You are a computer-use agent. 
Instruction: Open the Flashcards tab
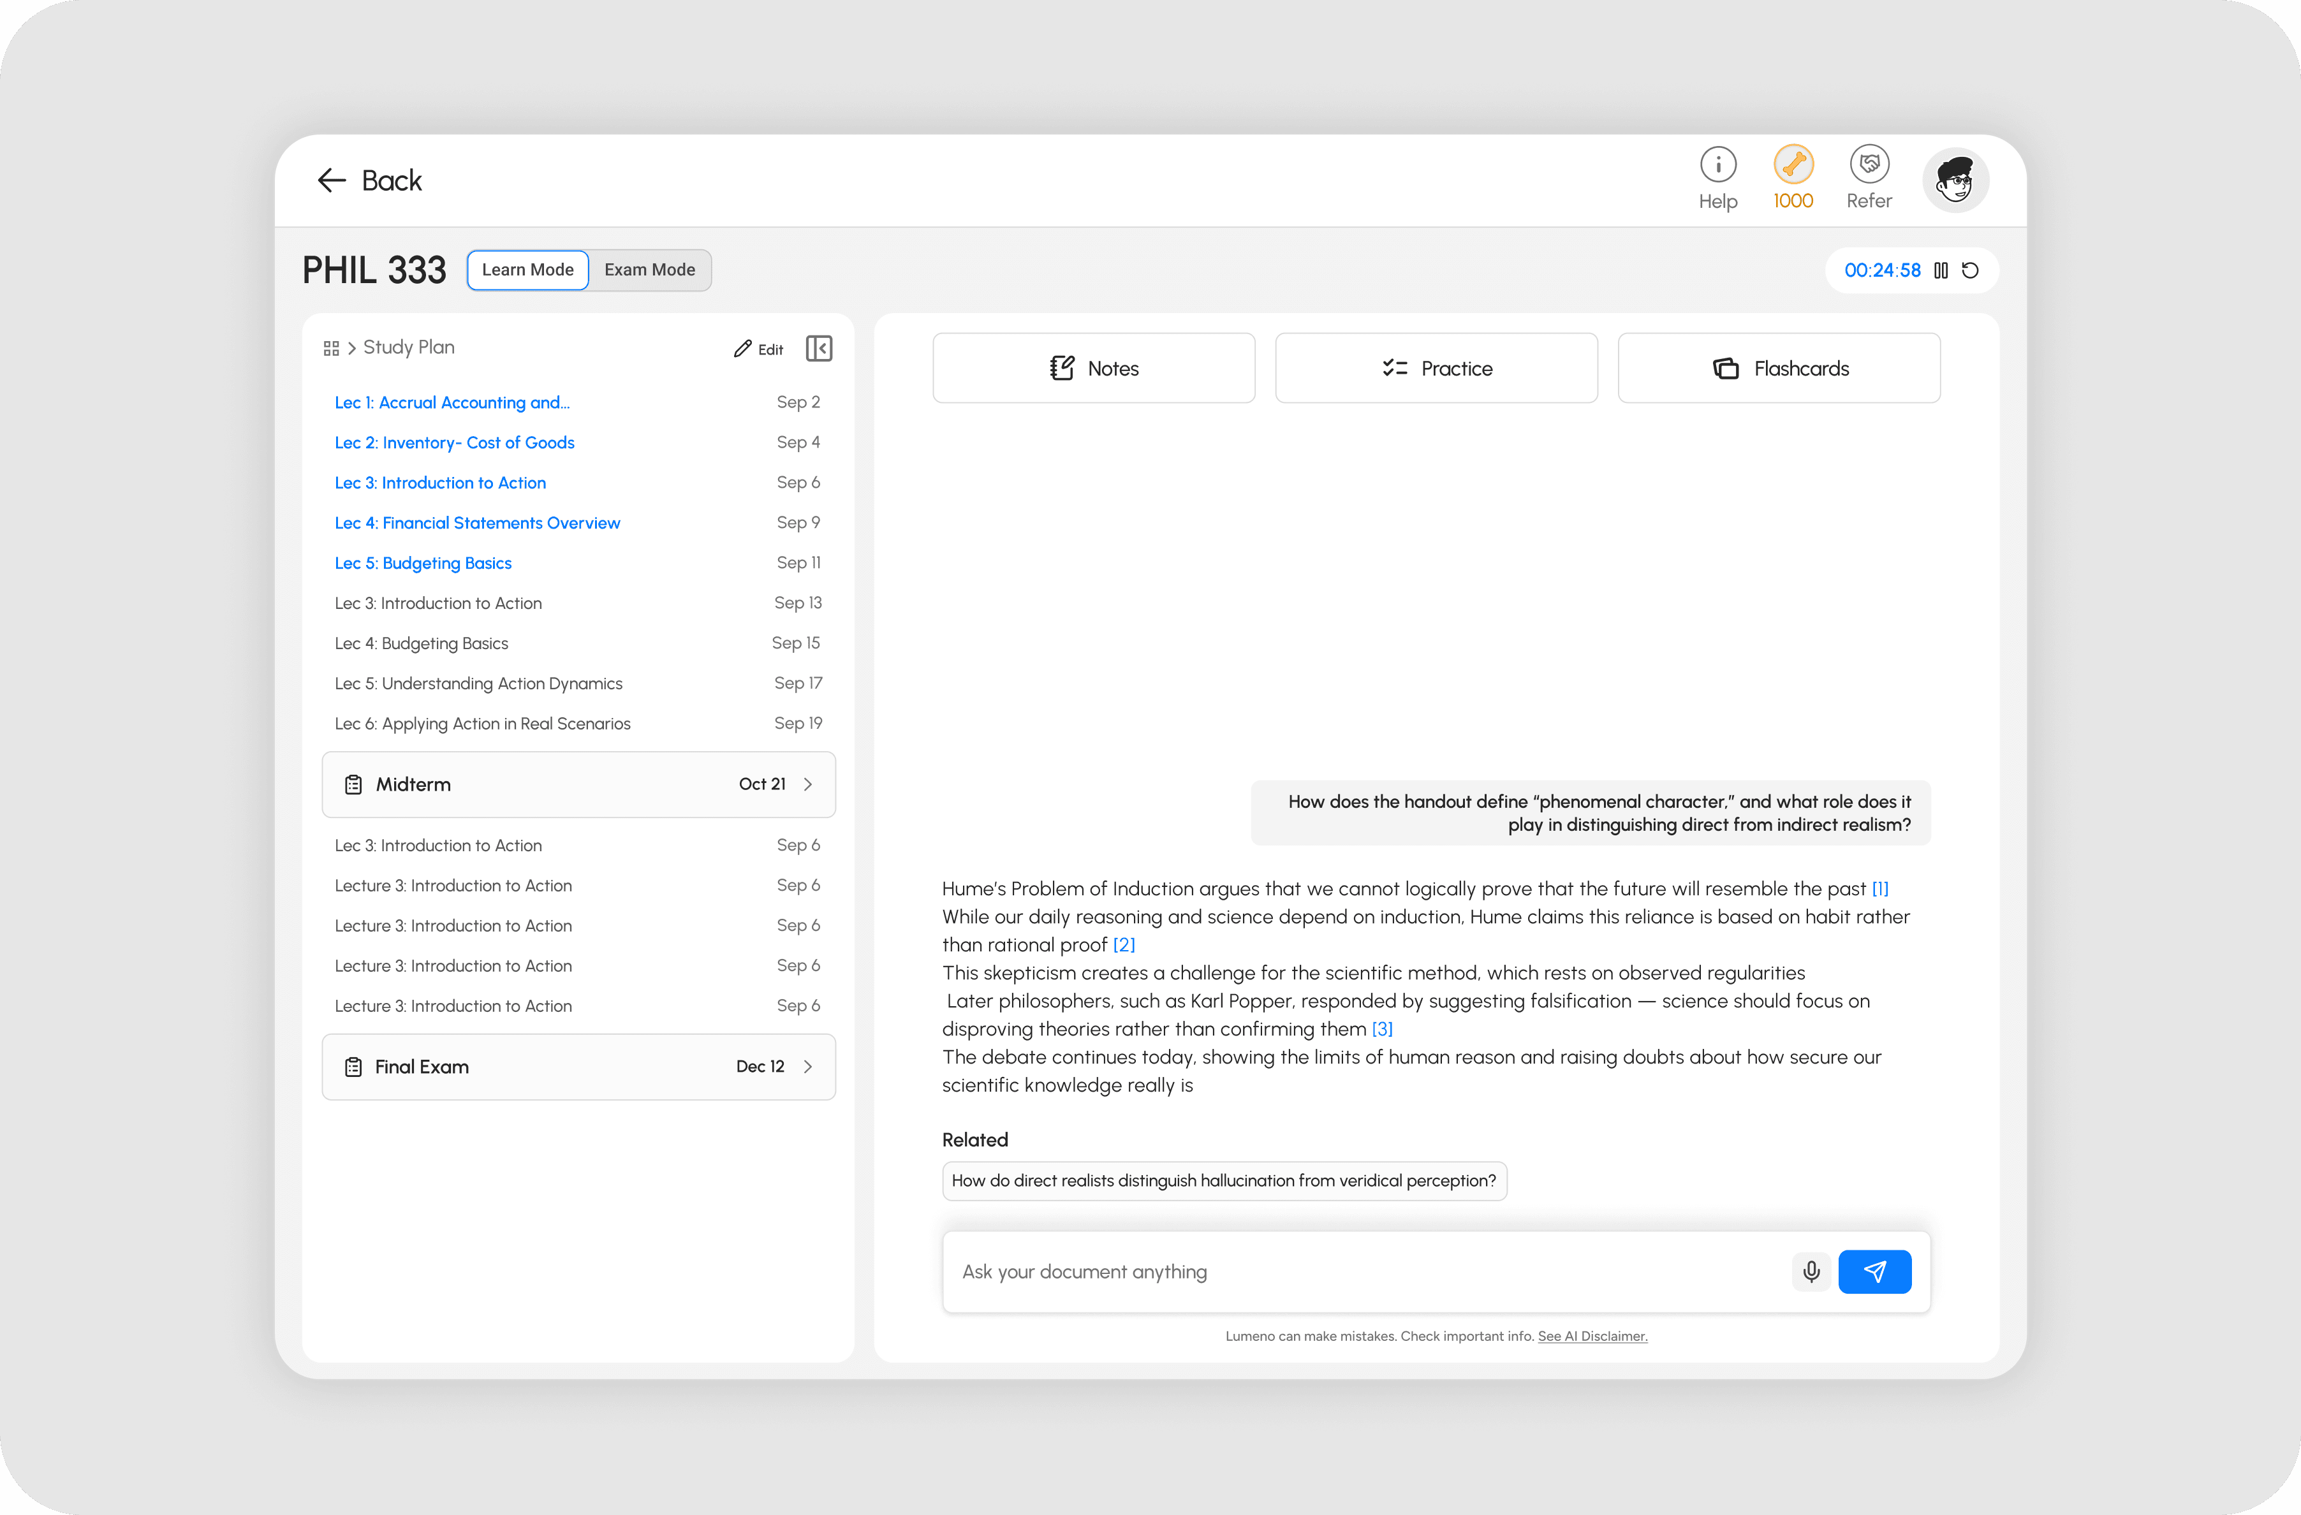1778,369
